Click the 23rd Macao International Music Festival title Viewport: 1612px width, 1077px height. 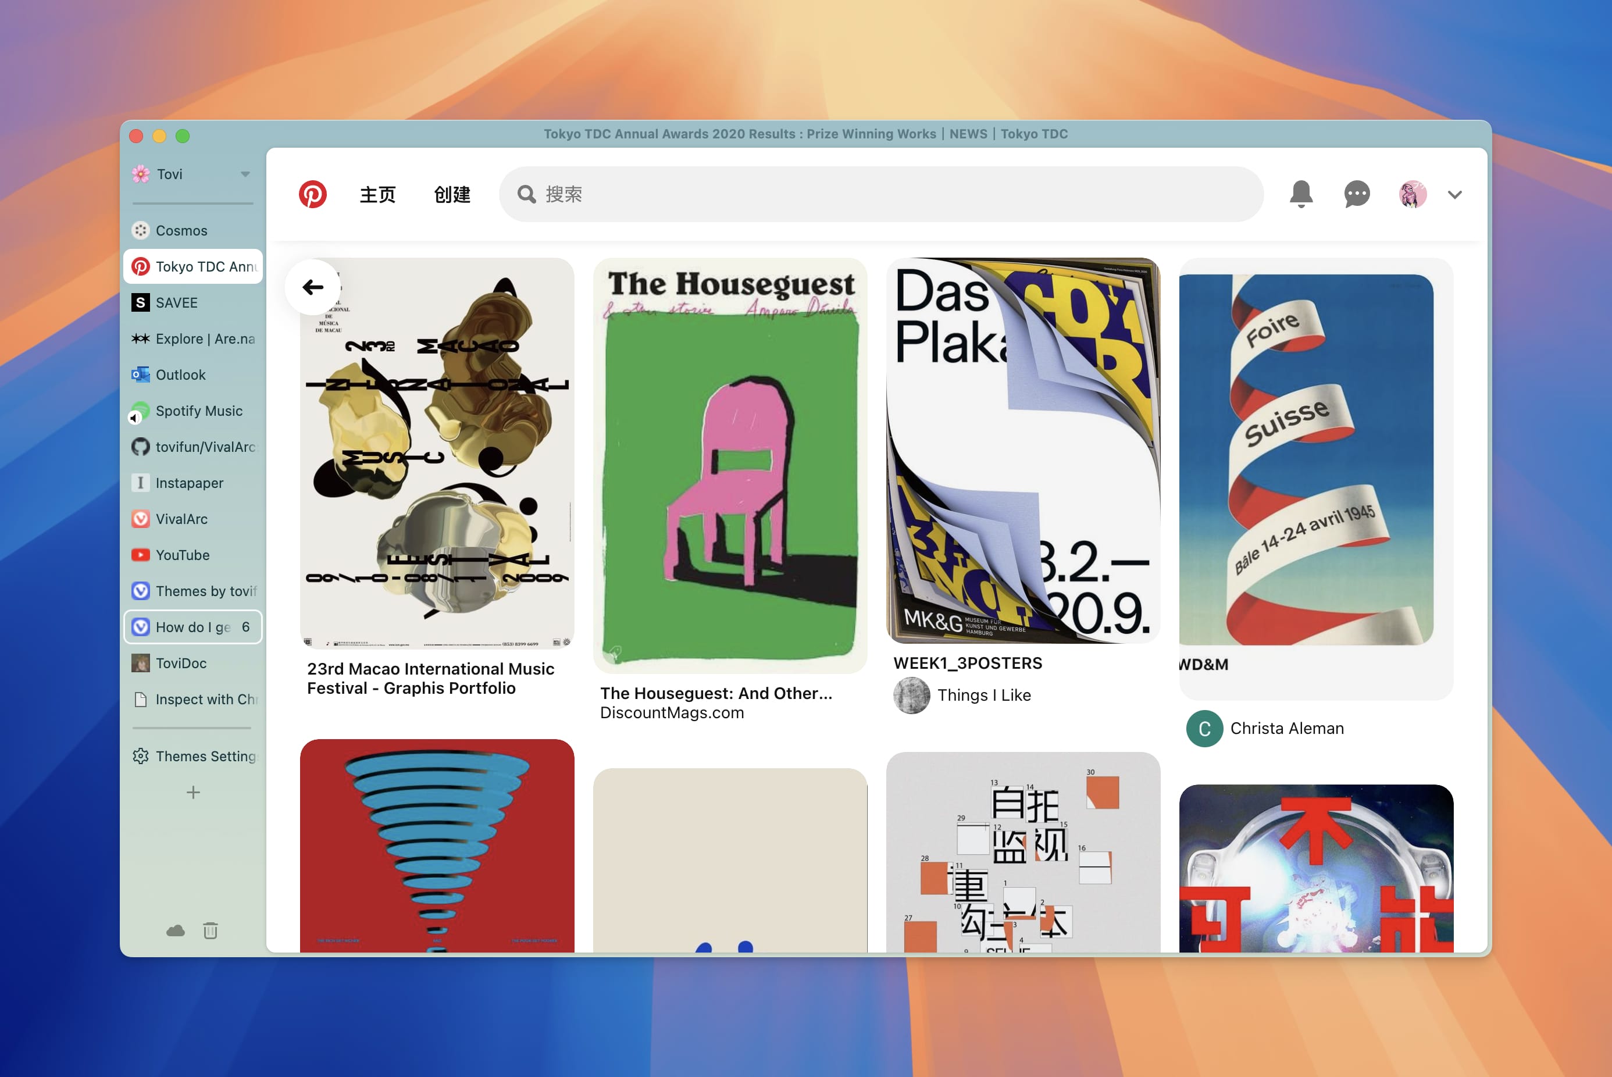click(x=431, y=679)
